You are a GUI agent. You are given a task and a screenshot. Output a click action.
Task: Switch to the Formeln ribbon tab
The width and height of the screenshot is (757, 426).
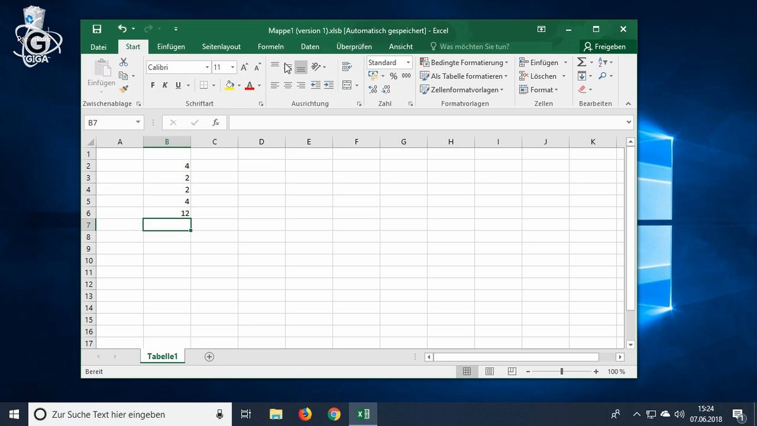tap(271, 46)
